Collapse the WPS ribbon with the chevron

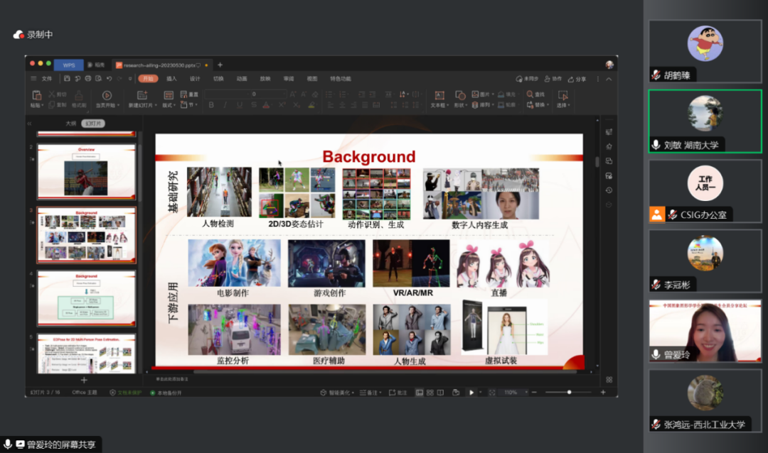pyautogui.click(x=609, y=80)
